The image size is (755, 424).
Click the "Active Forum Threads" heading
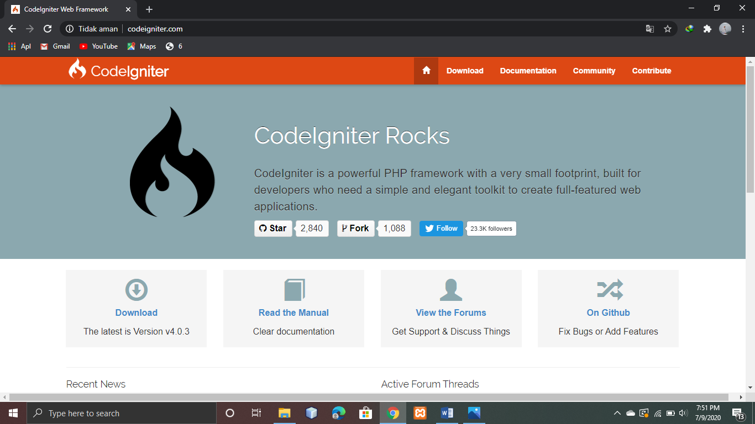tap(430, 384)
